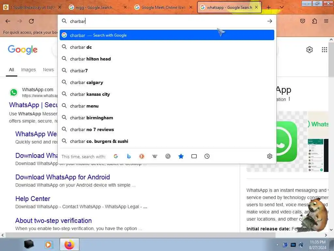Open search settings gear in dropdown
This screenshot has height=251, width=334.
270,156
